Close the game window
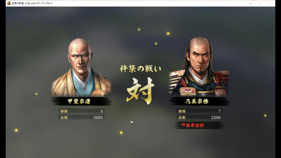Viewport: 281px width, 158px height. (x=270, y=3)
